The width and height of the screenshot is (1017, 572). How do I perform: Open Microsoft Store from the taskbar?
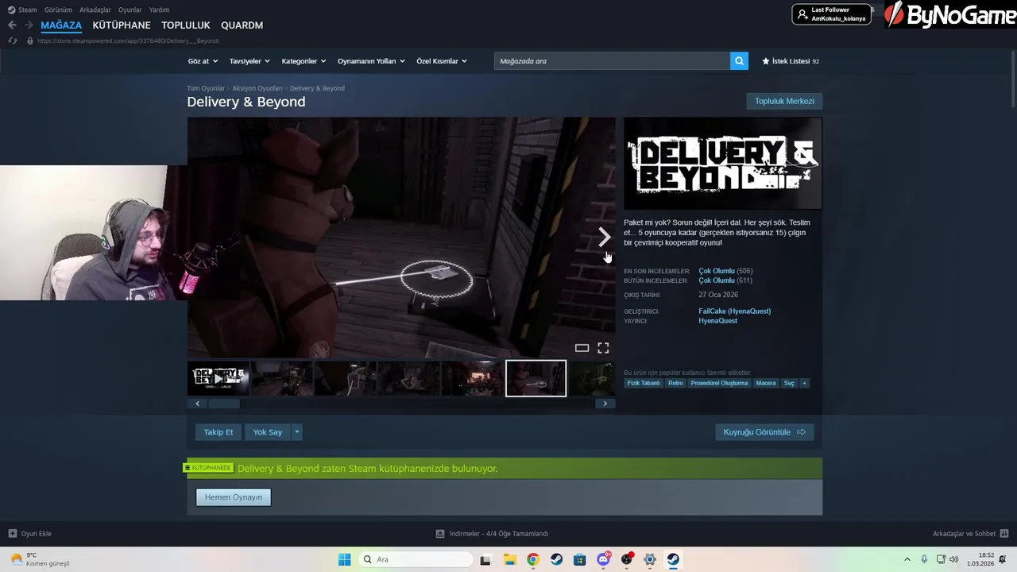coord(580,559)
